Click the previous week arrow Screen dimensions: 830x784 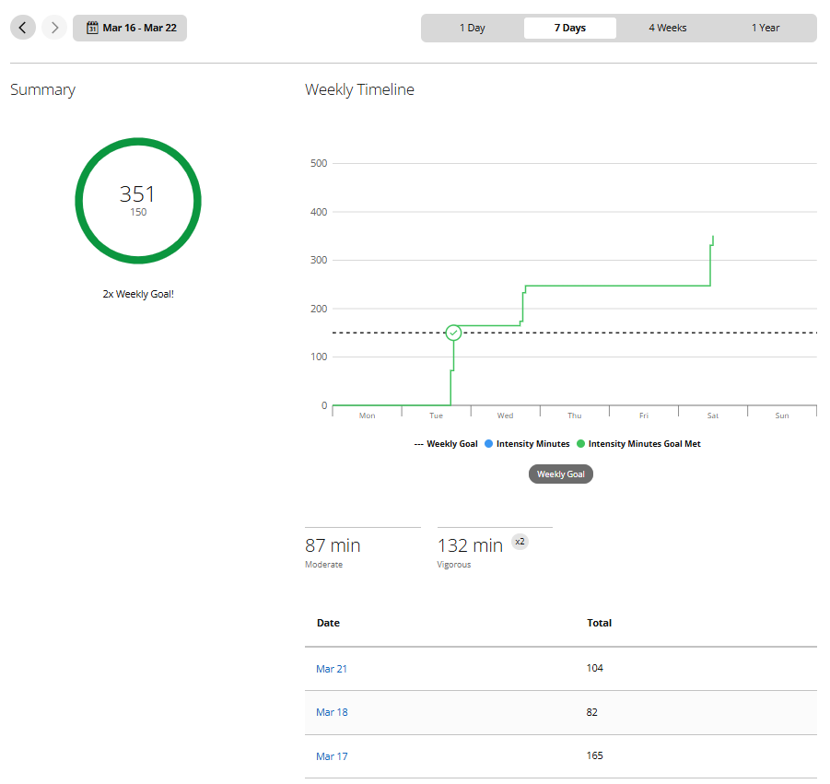click(x=22, y=28)
